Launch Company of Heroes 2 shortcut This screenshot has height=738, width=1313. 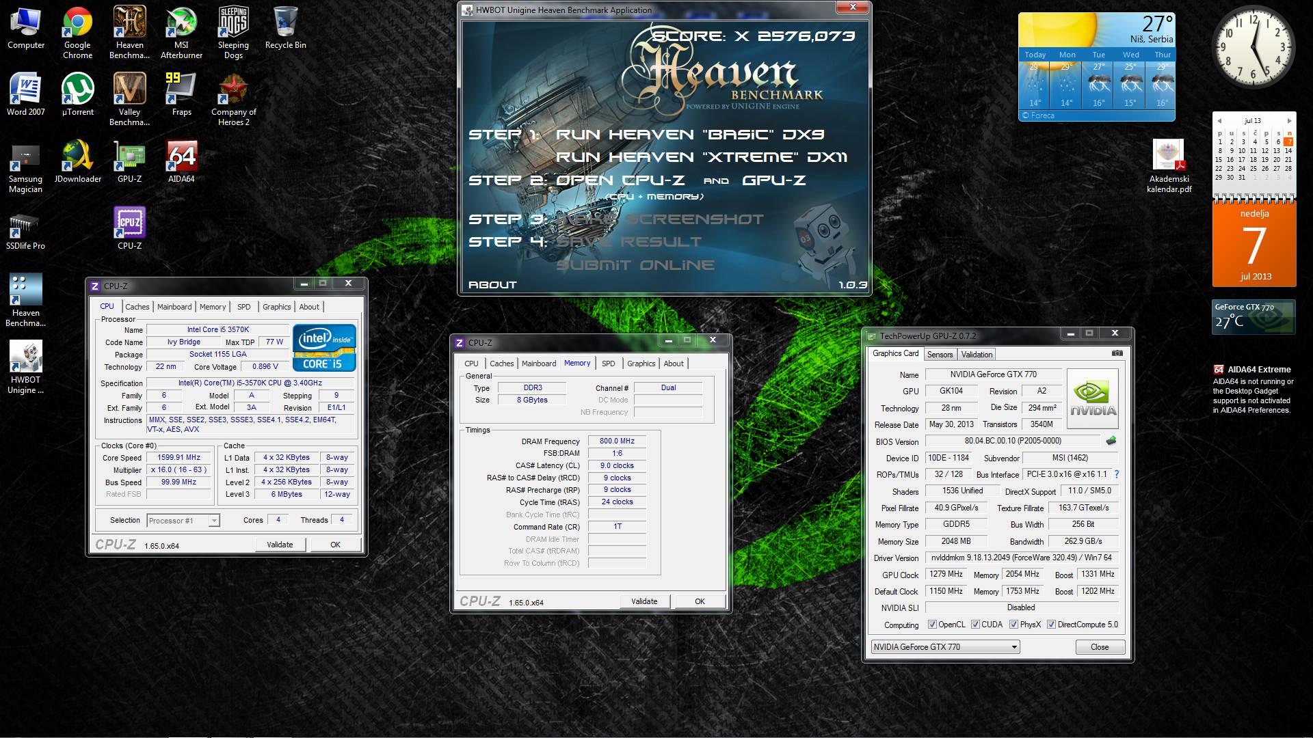233,100
